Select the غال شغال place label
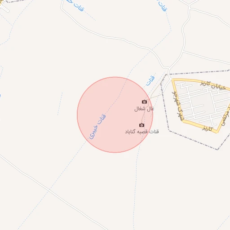The height and width of the screenshot is (230, 230). pos(144,109)
